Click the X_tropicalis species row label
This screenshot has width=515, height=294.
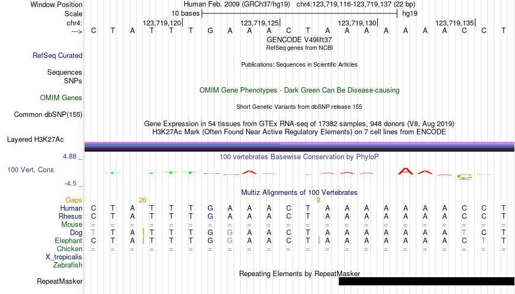click(64, 257)
